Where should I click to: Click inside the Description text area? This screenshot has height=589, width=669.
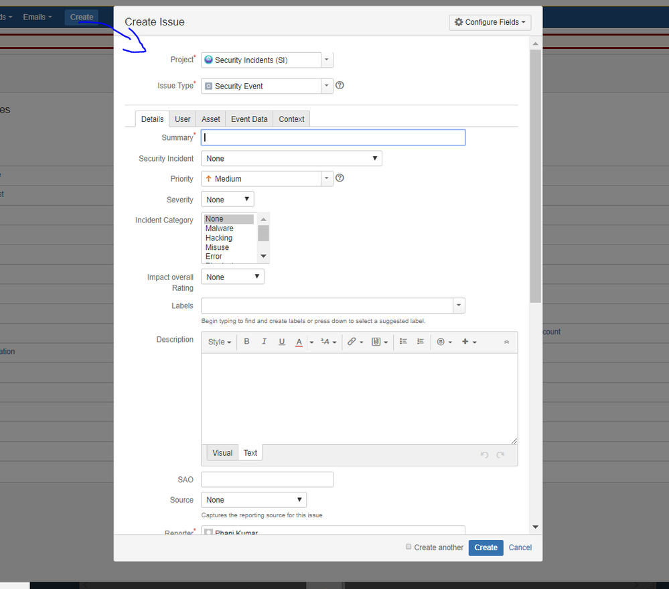pos(360,399)
